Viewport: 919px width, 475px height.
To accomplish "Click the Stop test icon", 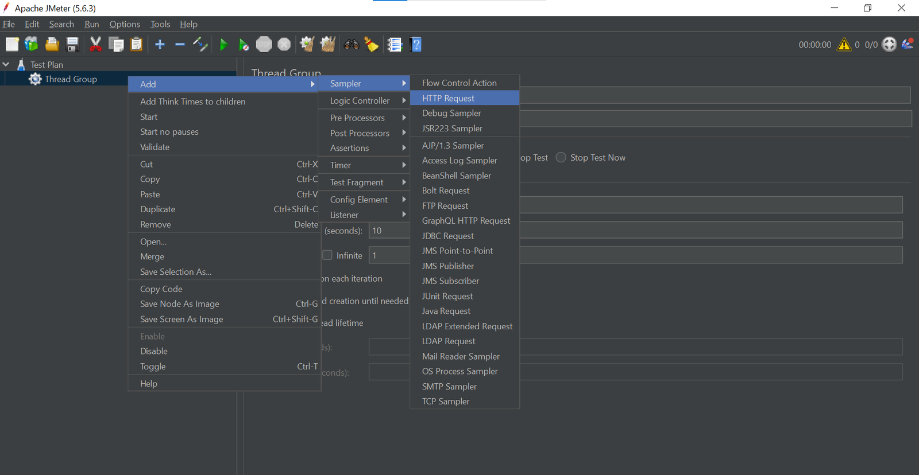I will coord(264,44).
